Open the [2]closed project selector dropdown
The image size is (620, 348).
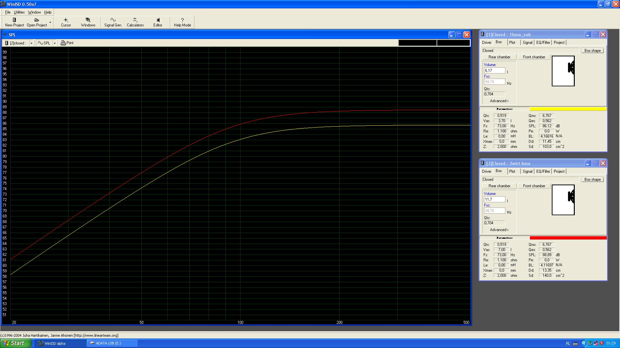(31, 43)
